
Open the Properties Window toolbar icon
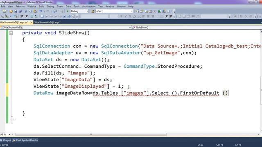pyautogui.click(x=142, y=11)
